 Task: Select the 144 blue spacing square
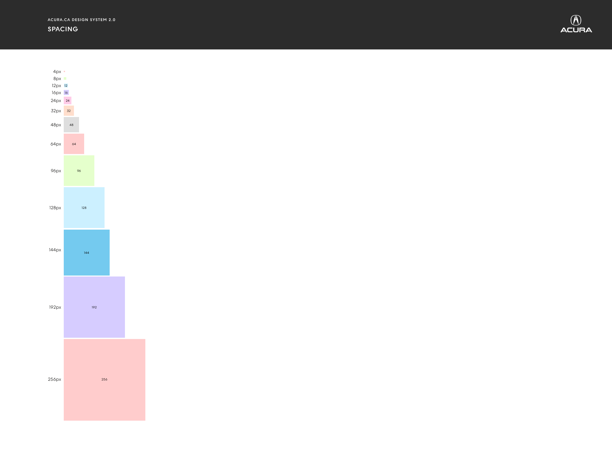87,253
